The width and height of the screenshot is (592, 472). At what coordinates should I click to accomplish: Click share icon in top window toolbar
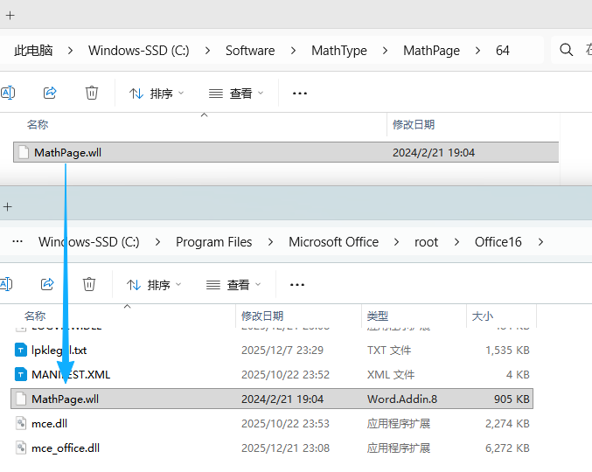(50, 93)
